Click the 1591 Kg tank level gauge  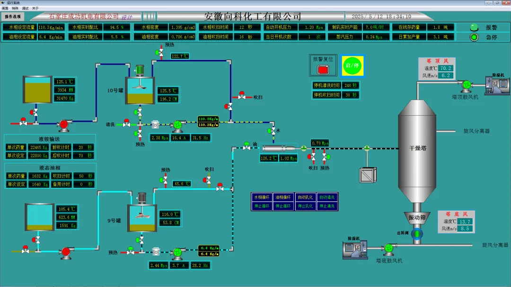click(x=39, y=217)
